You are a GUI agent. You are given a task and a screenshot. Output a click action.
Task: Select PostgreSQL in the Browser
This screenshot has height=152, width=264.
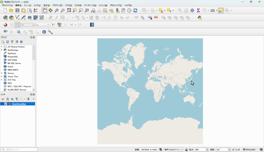pos(13,57)
